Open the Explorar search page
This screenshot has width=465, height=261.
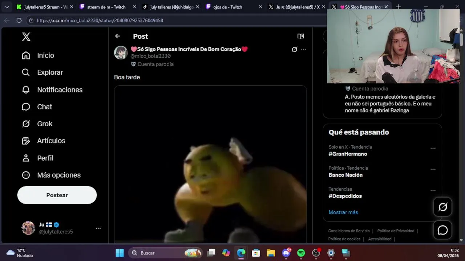42,72
